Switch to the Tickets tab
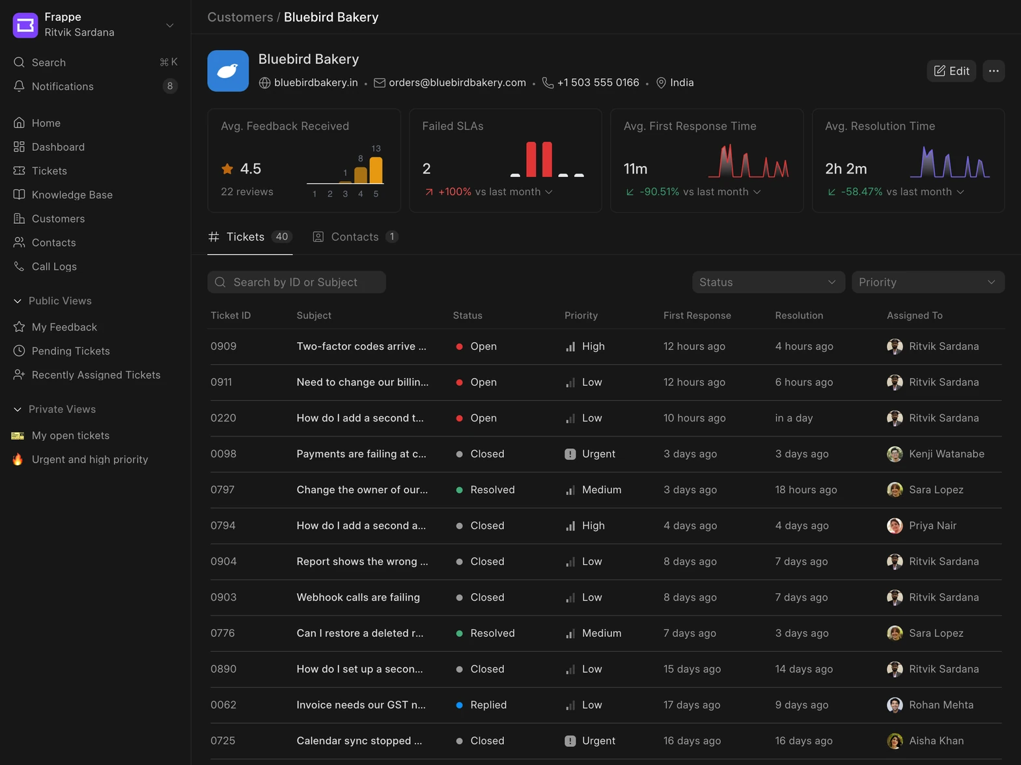This screenshot has width=1021, height=765. 250,237
